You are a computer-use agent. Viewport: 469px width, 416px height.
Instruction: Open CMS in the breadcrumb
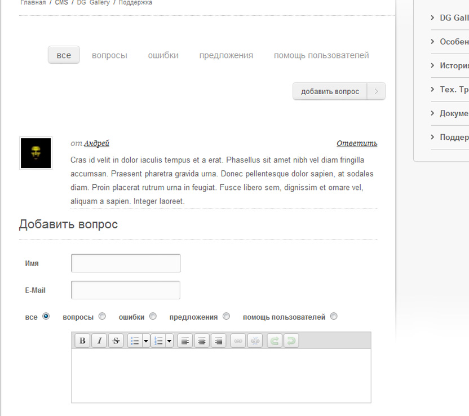click(61, 2)
